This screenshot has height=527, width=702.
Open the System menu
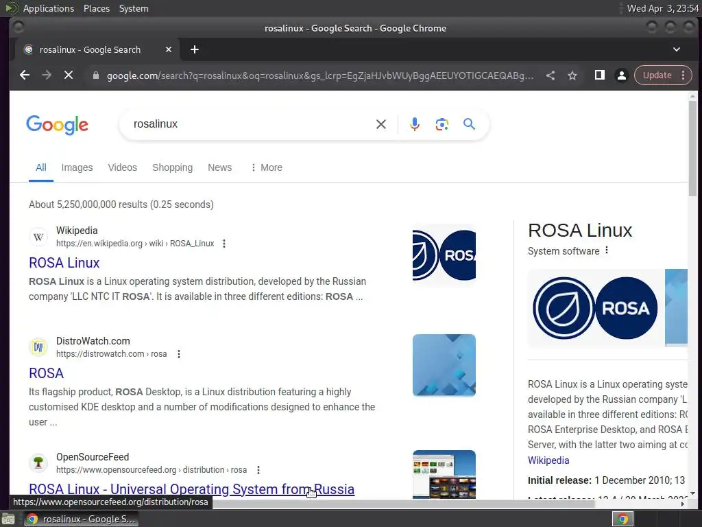[134, 8]
